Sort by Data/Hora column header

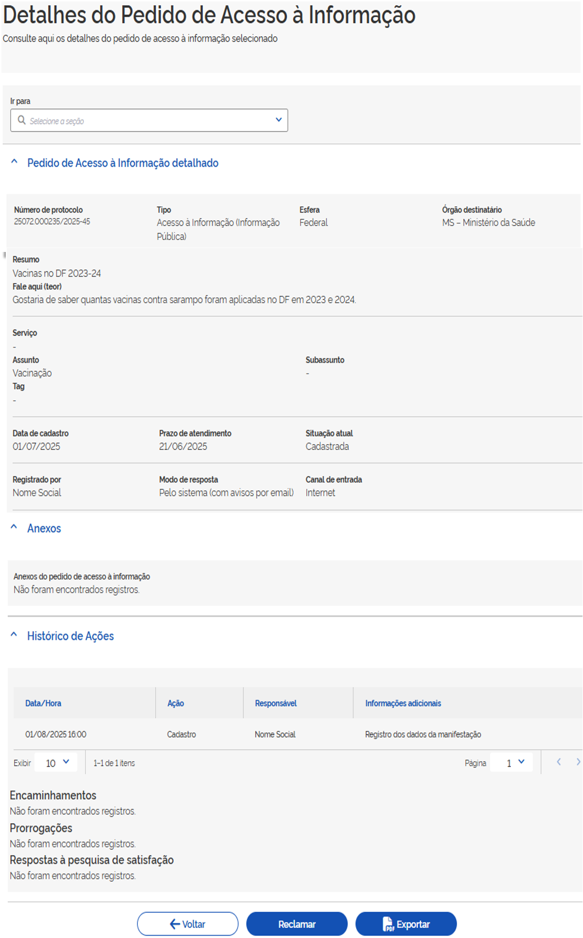(x=43, y=703)
